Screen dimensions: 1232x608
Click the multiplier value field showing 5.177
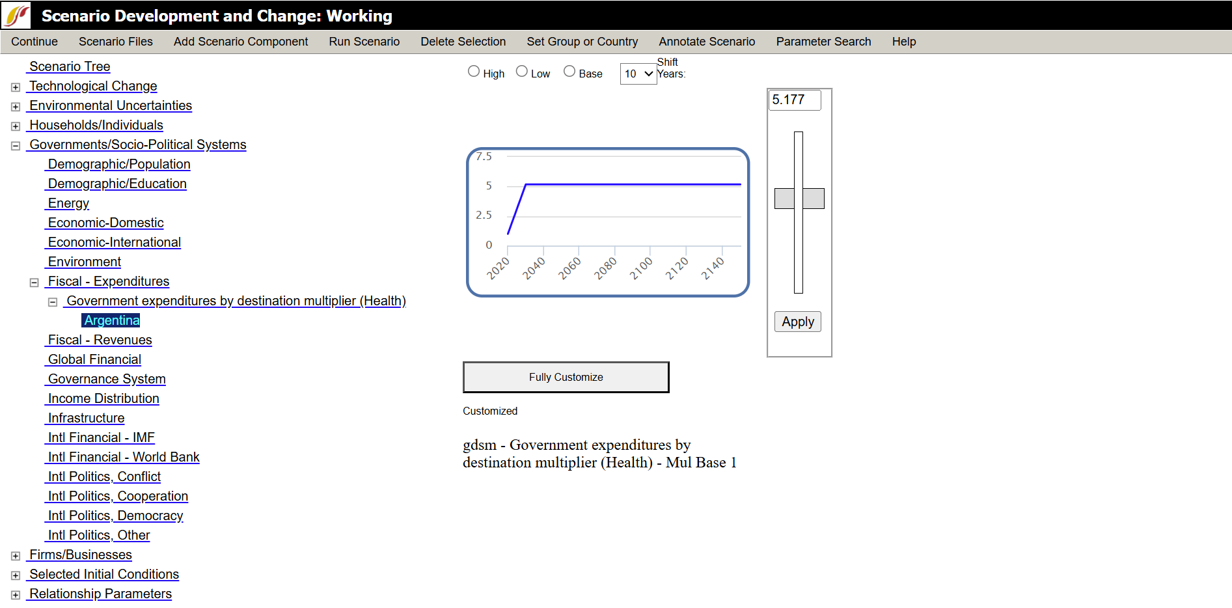794,100
